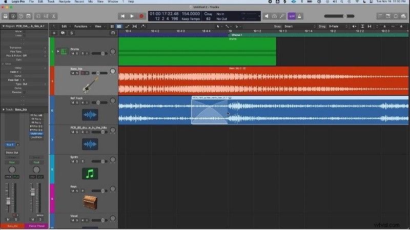Viewport: 410px width, 230px height.
Task: Toggle the Metronome click button
Action: click(299, 16)
